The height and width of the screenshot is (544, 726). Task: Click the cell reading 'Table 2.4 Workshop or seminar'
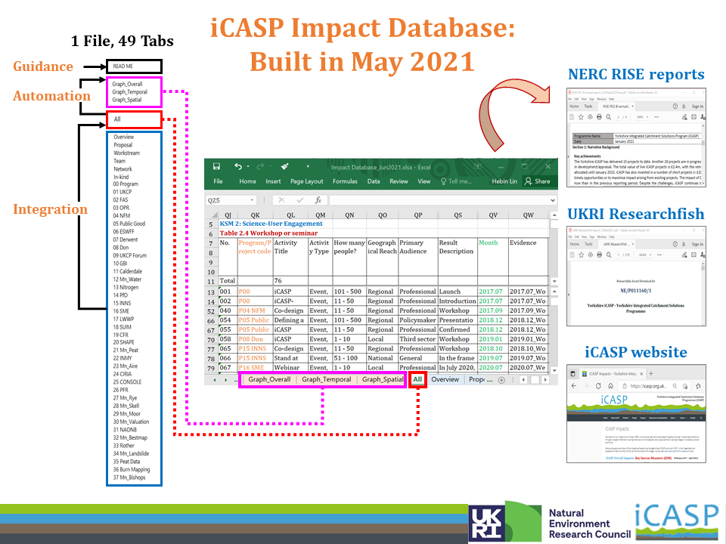268,233
